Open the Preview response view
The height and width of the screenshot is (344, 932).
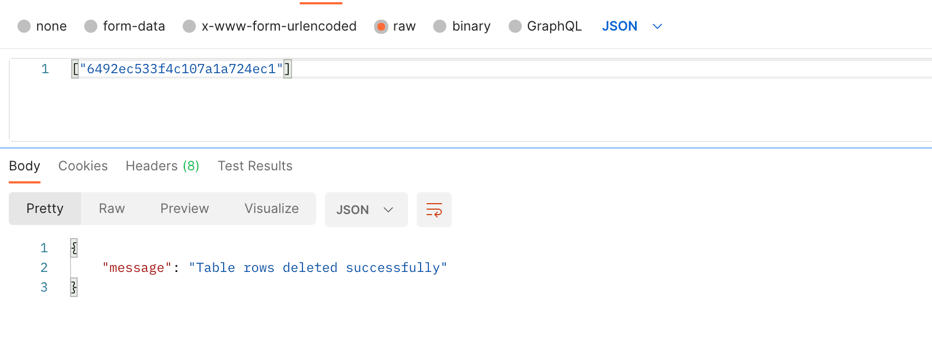tap(184, 208)
